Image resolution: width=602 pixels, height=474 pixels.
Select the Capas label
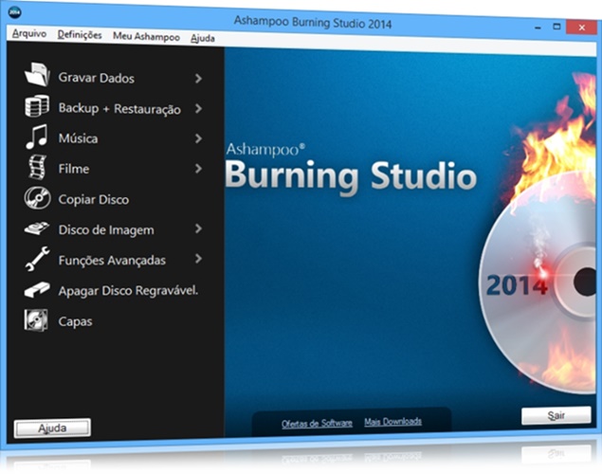[x=75, y=321]
